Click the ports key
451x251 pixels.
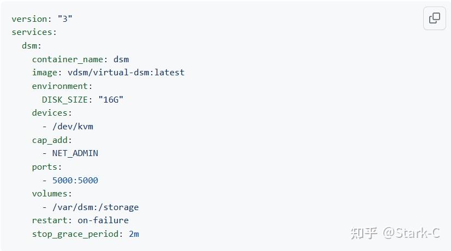(46, 167)
